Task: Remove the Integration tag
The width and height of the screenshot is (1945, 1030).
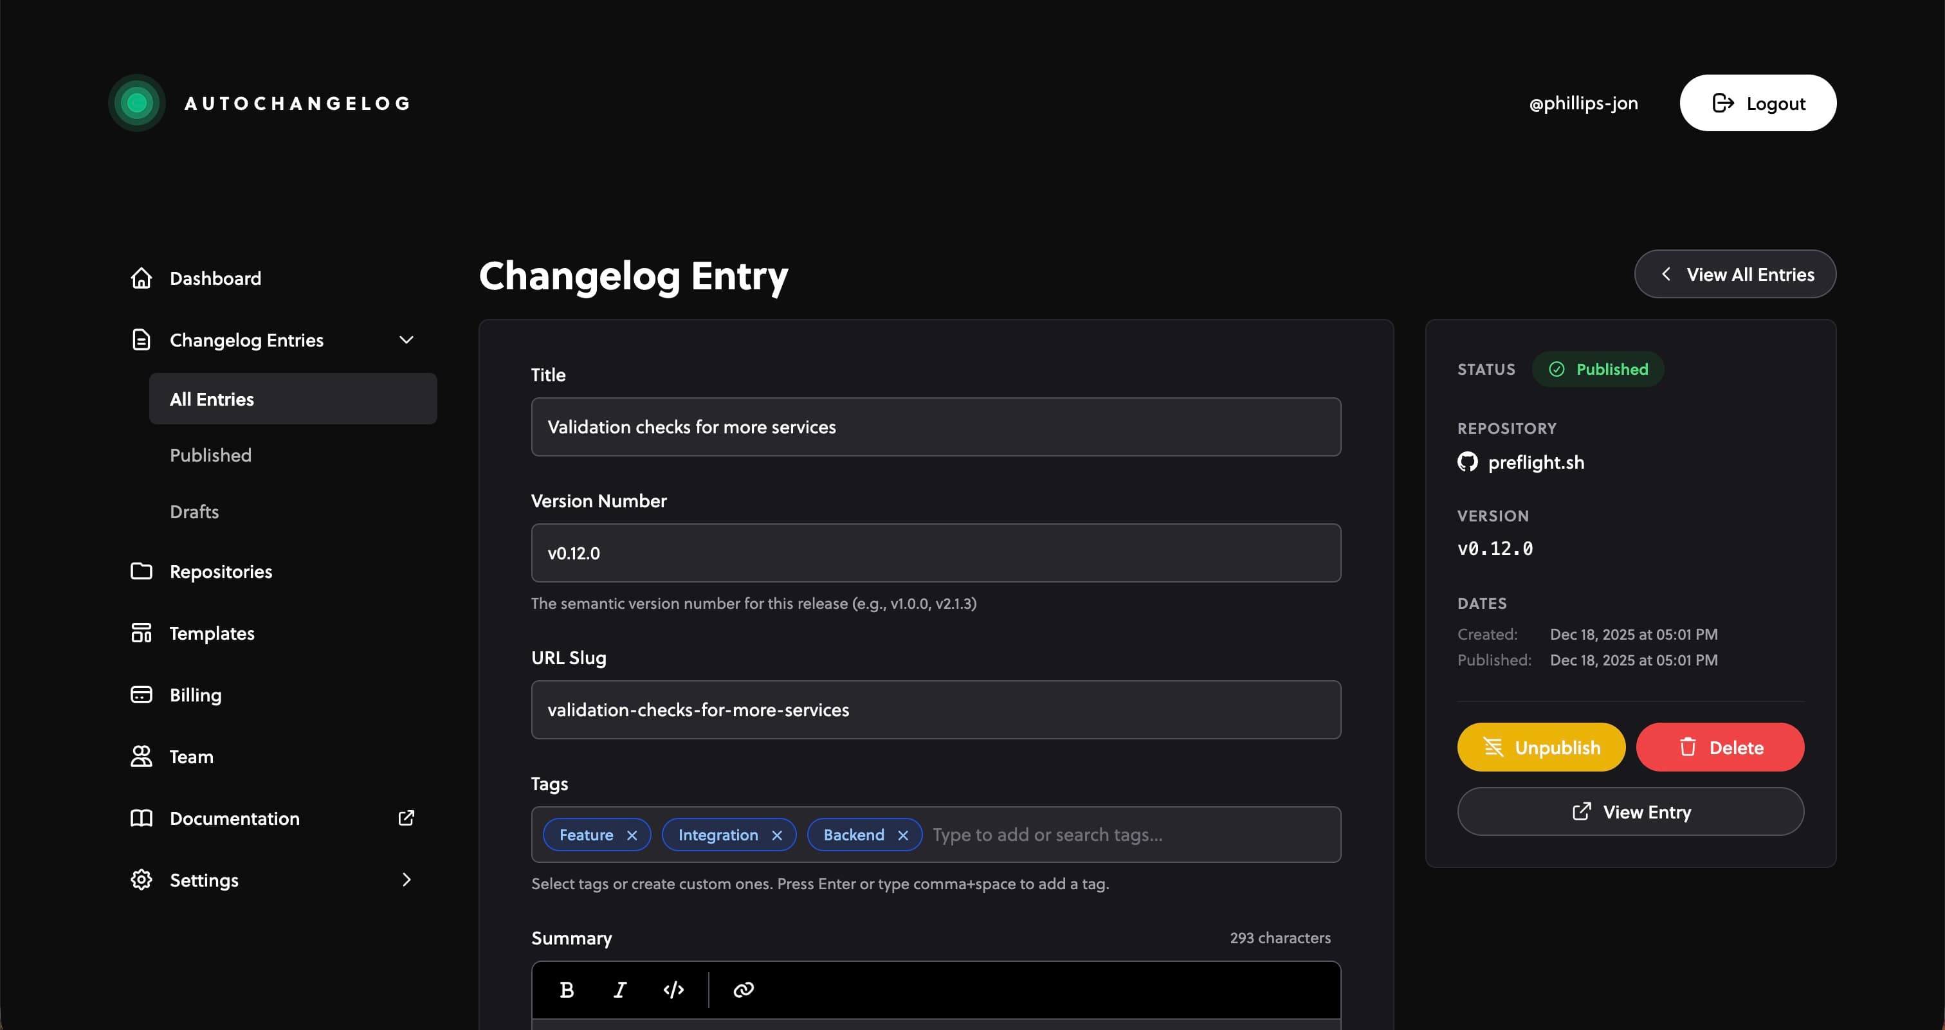Action: tap(777, 835)
